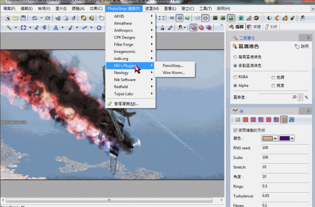Open the Filter Forge submenu

pos(130,44)
